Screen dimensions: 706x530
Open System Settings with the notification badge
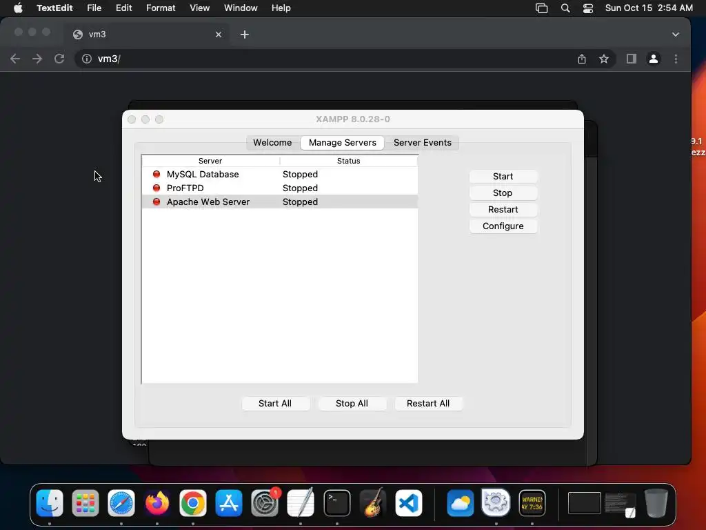coord(265,502)
